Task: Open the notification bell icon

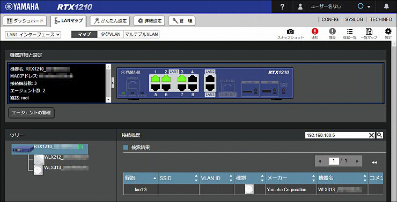Action: click(386, 7)
